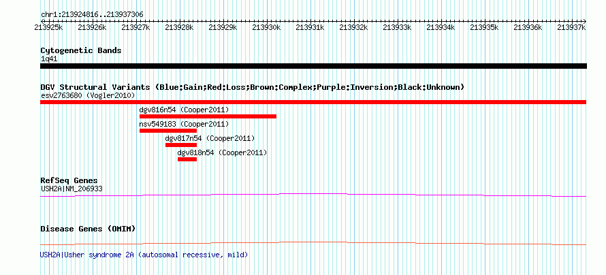Screen dimensions: 606x275
Task: Click the esv2763680 red loss bar
Action: (x=313, y=102)
